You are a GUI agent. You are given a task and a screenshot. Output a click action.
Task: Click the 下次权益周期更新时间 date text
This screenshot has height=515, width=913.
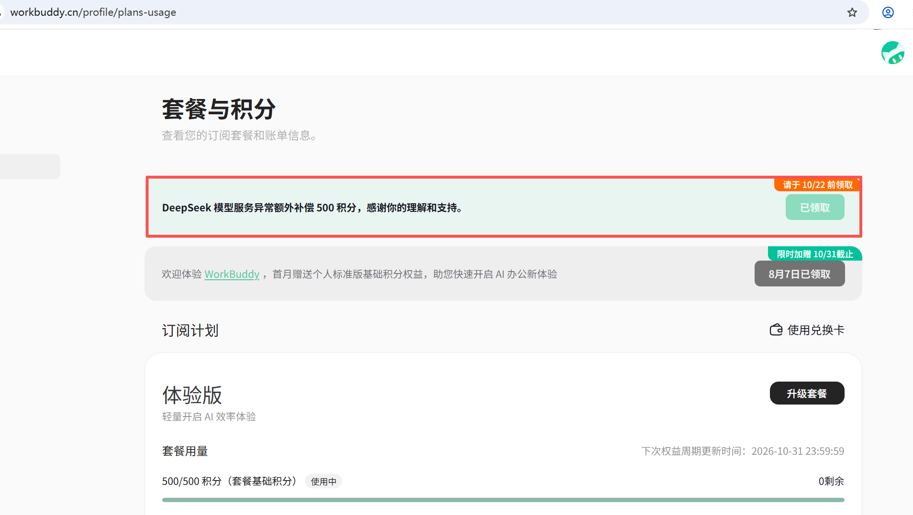pos(743,451)
